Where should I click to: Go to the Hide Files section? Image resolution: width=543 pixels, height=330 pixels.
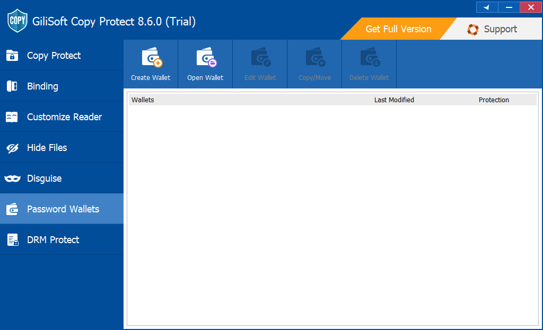(x=62, y=148)
